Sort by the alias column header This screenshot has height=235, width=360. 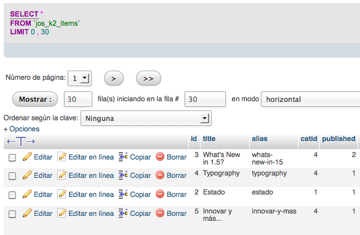coord(260,139)
